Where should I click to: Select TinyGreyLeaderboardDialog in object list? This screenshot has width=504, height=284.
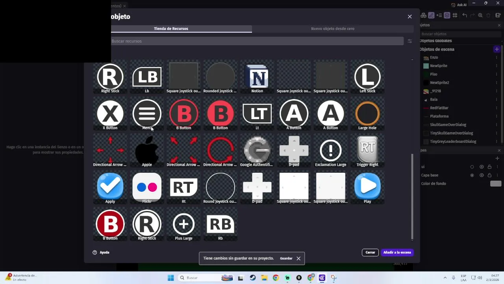tap(453, 142)
